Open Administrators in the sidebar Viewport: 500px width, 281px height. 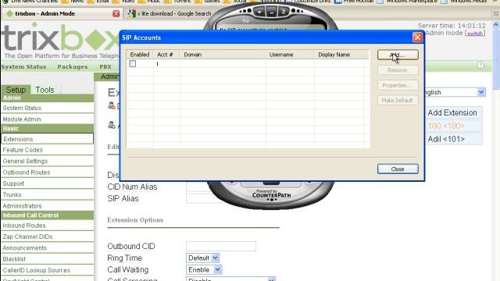pyautogui.click(x=47, y=206)
